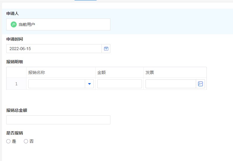Click the green user avatar icon

point(14,24)
